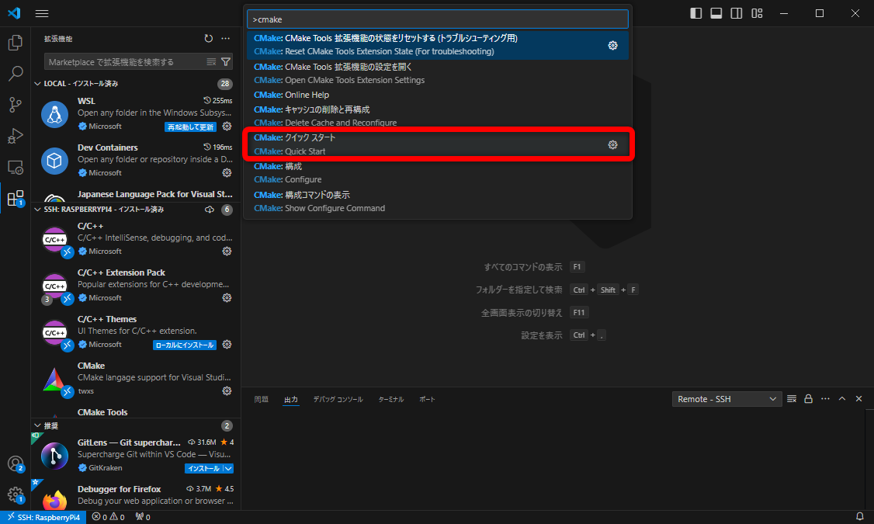This screenshot has height=524, width=874.
Task: Open extensions view more actions menu
Action: click(225, 39)
